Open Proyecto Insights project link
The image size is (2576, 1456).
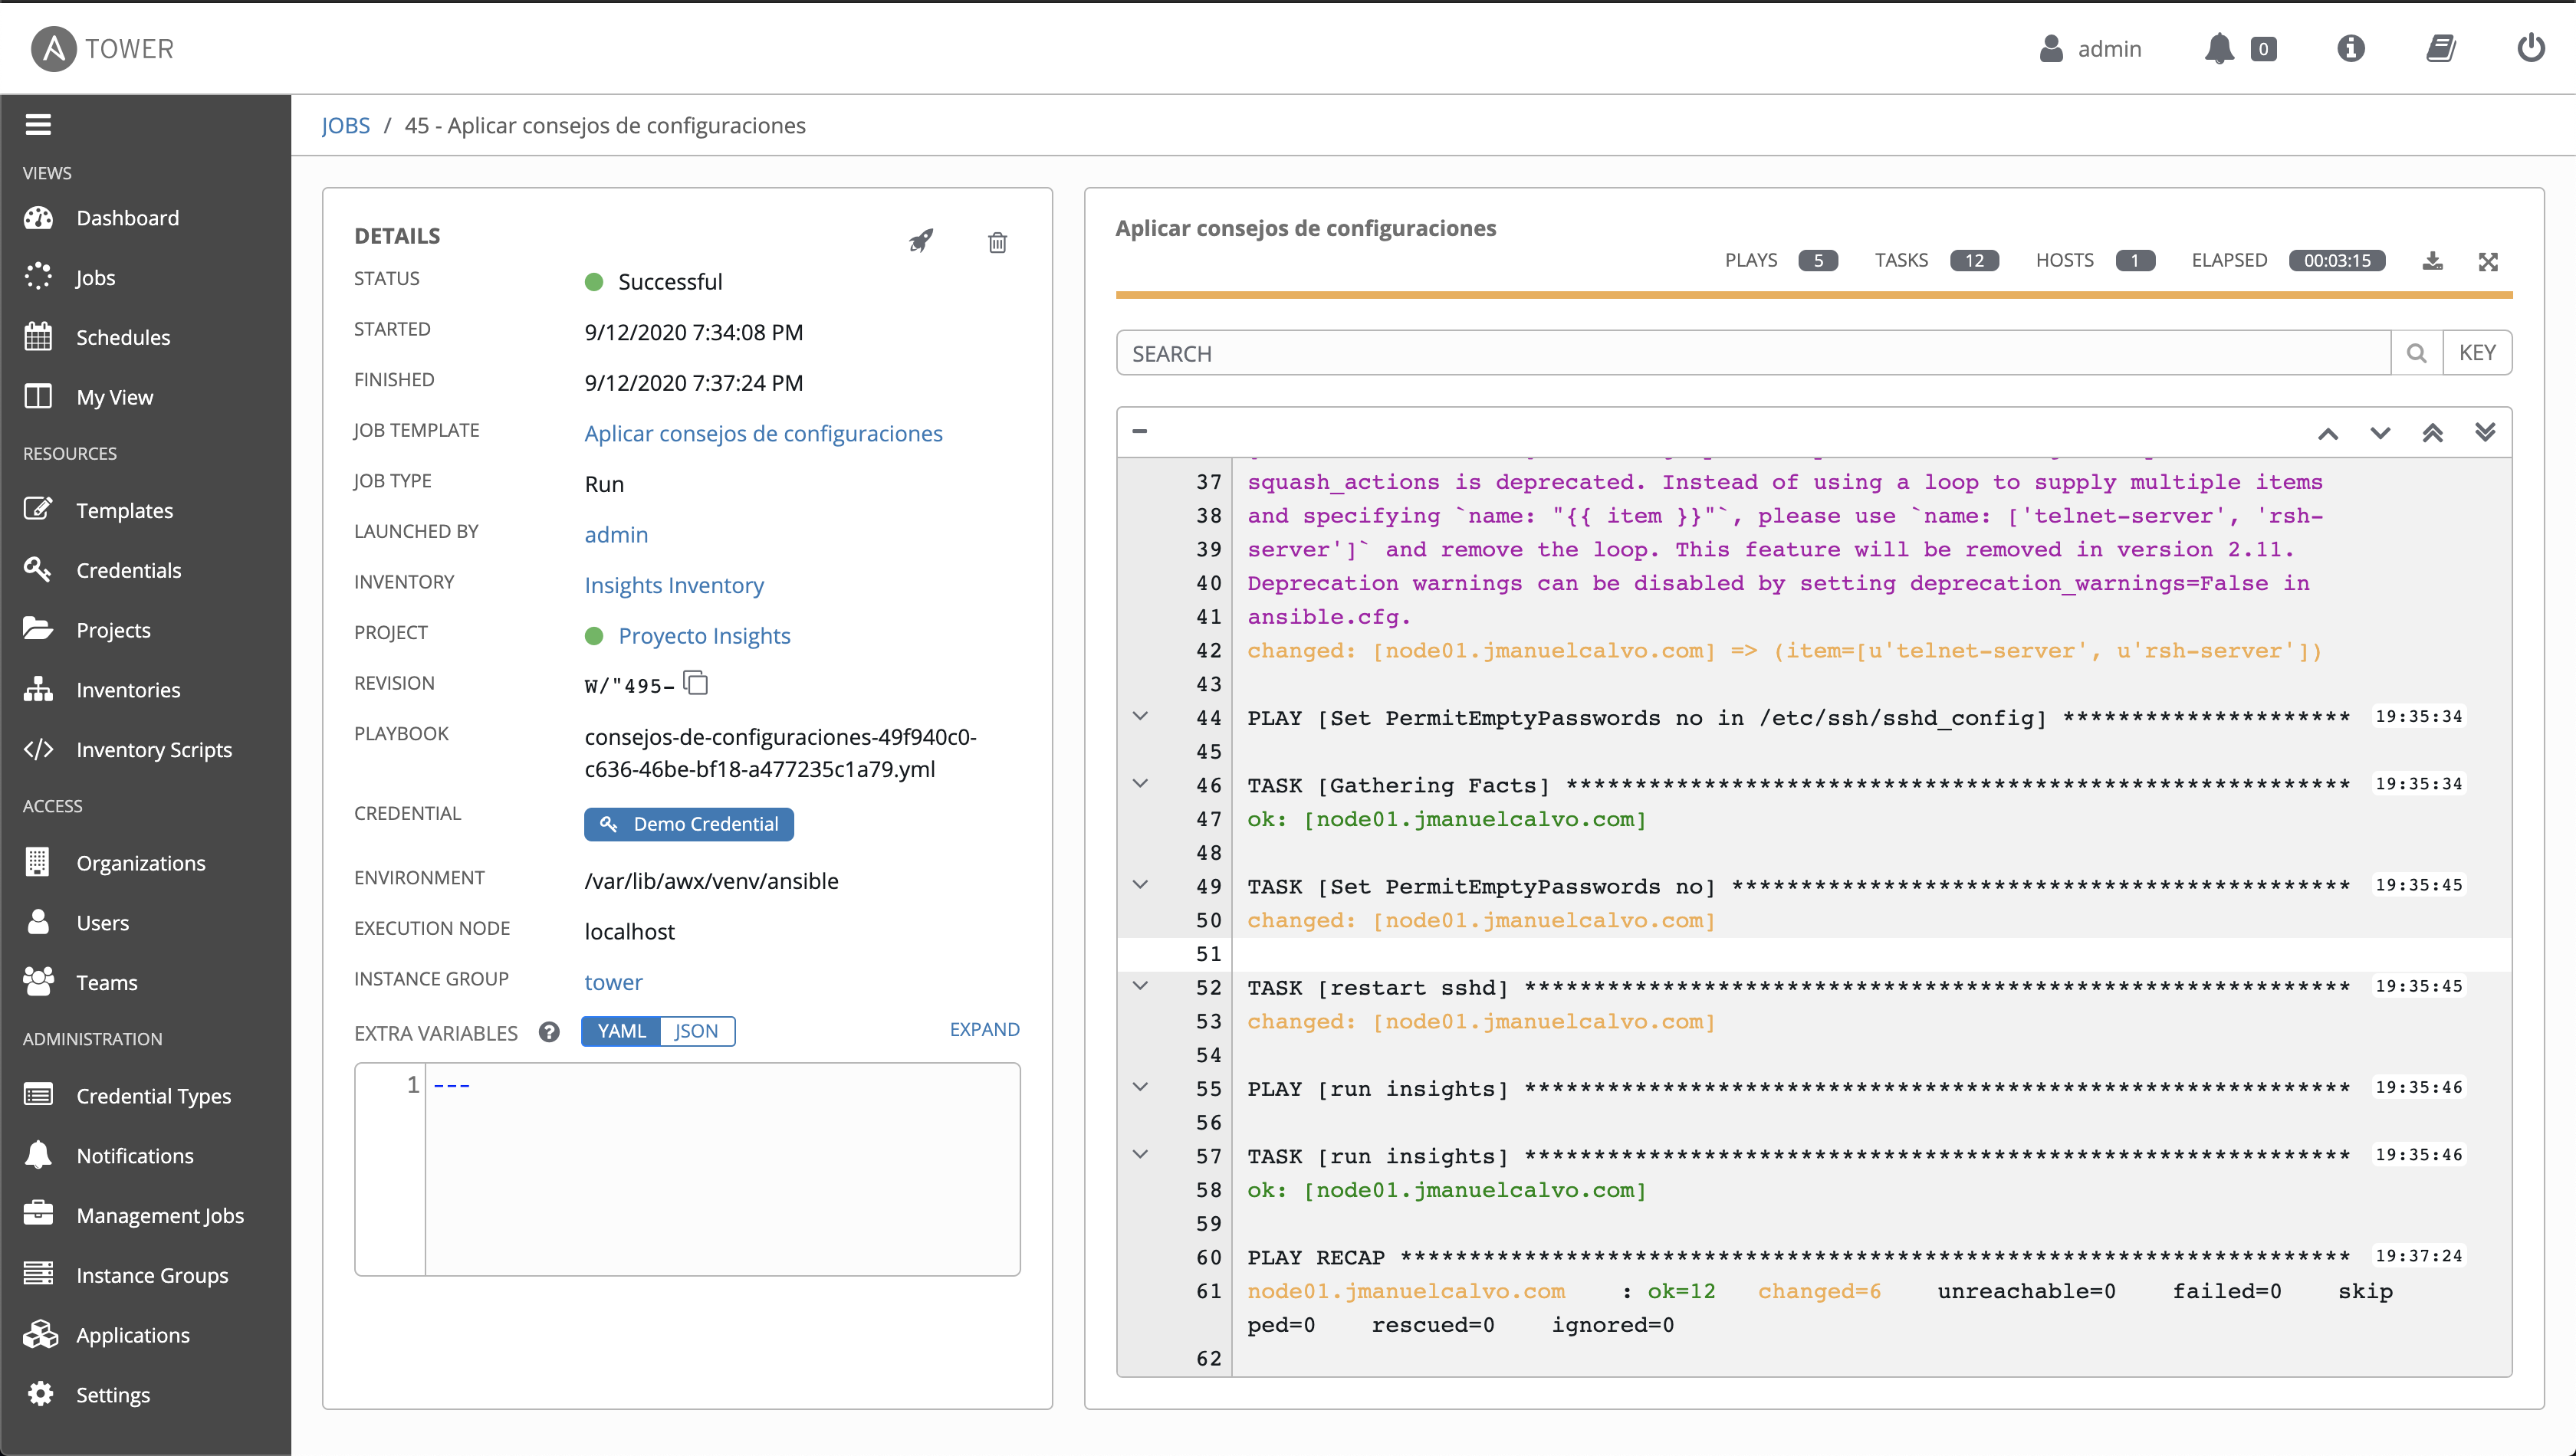pyautogui.click(x=705, y=635)
